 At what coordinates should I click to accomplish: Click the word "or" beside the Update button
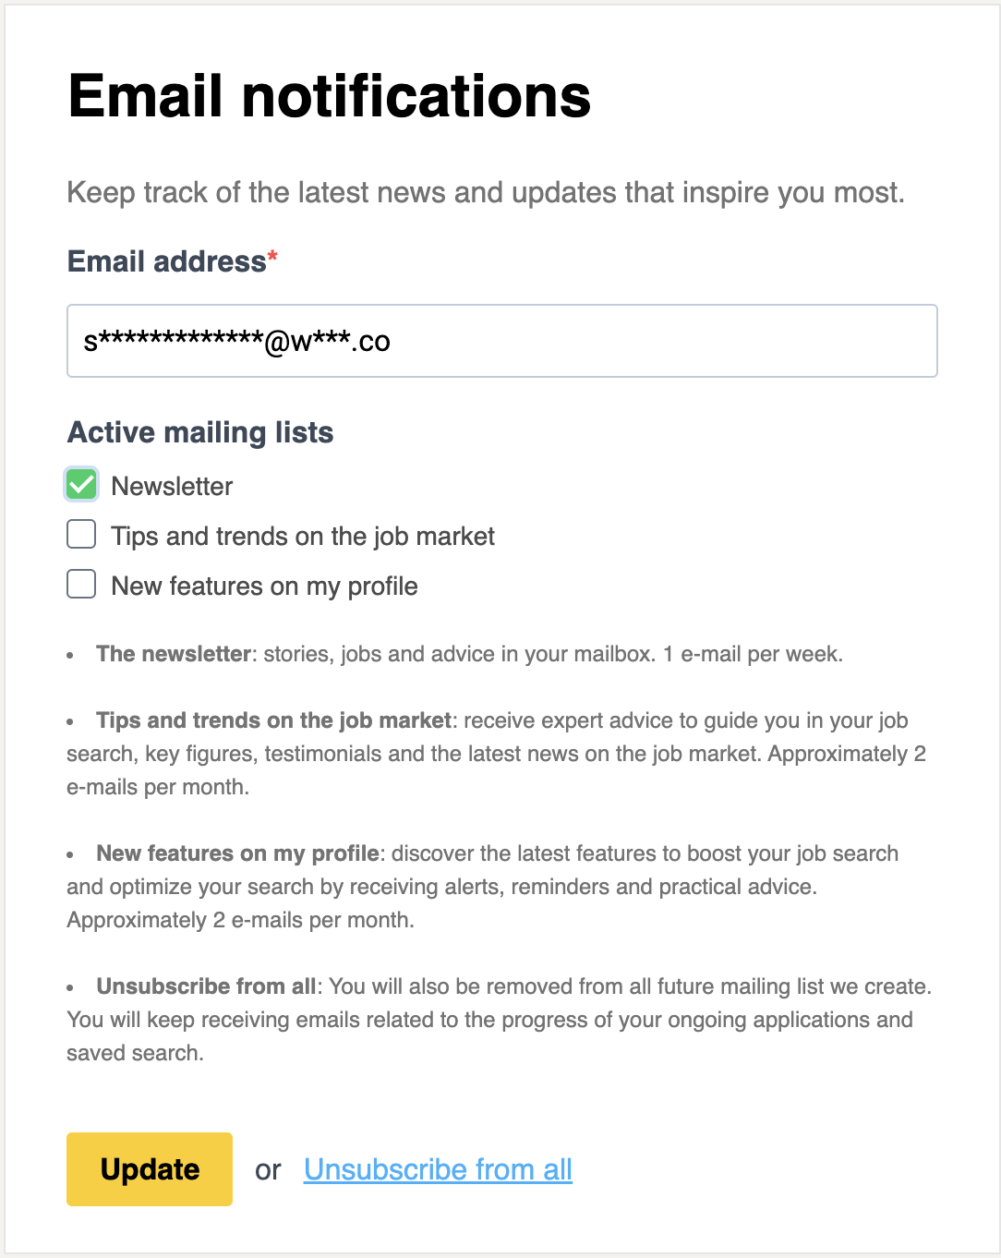pos(268,1170)
